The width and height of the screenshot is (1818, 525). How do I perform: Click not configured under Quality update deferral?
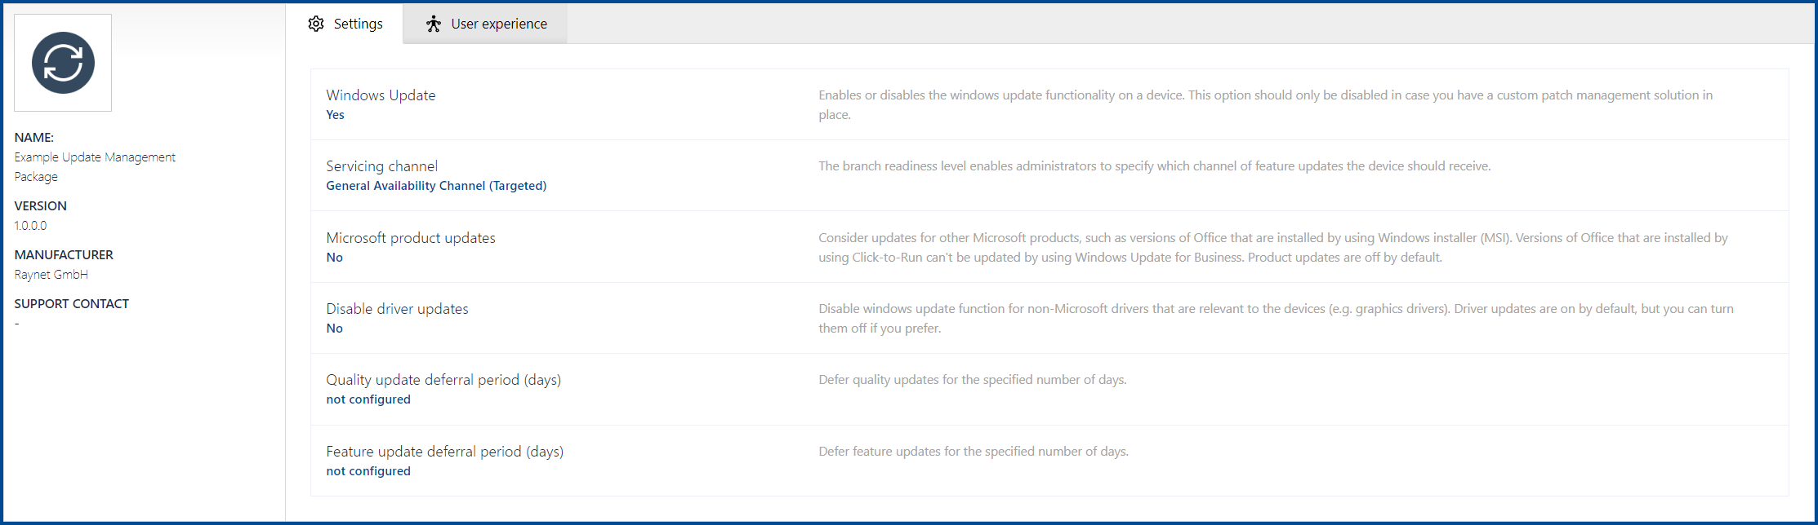tap(368, 399)
